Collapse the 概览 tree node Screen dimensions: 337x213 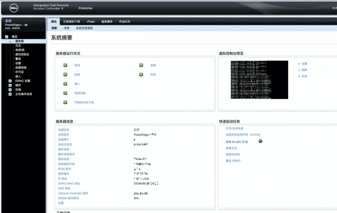7,37
